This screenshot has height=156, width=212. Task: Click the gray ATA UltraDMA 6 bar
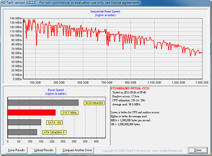click(22, 132)
